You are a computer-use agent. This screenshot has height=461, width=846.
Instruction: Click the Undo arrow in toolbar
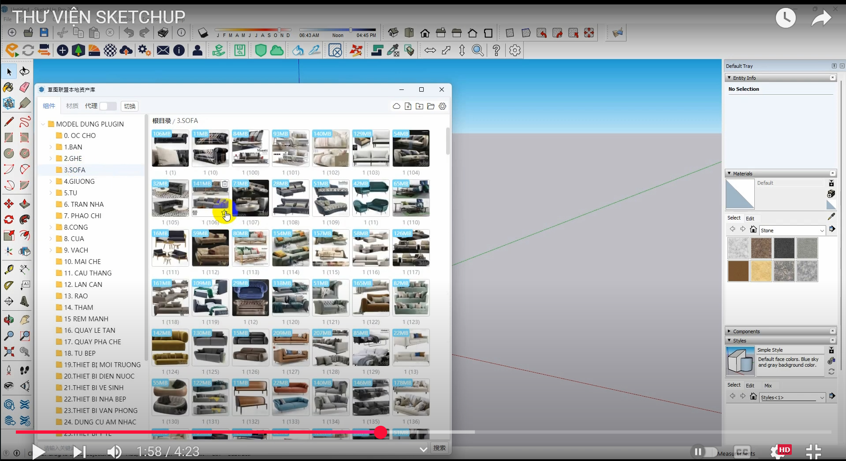tap(129, 33)
